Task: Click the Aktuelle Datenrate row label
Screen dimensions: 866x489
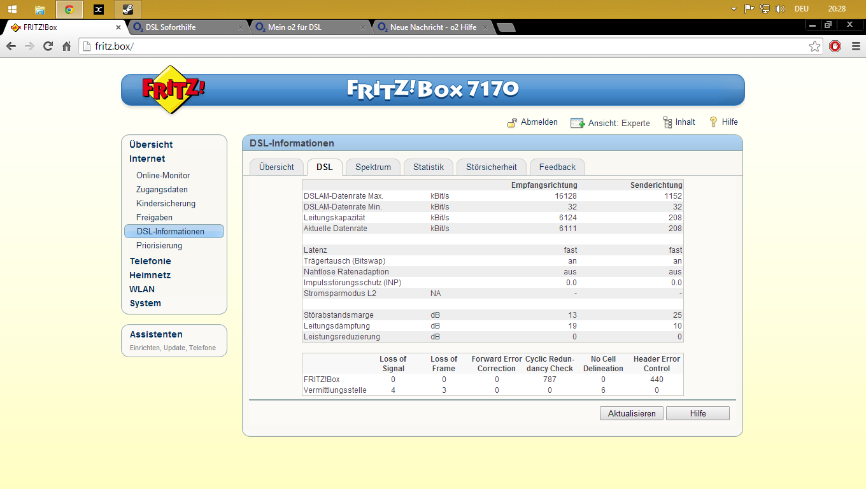Action: pyautogui.click(x=336, y=228)
